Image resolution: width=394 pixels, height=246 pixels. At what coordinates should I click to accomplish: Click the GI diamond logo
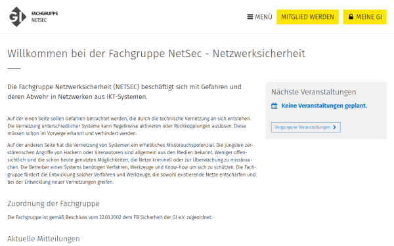point(18,17)
